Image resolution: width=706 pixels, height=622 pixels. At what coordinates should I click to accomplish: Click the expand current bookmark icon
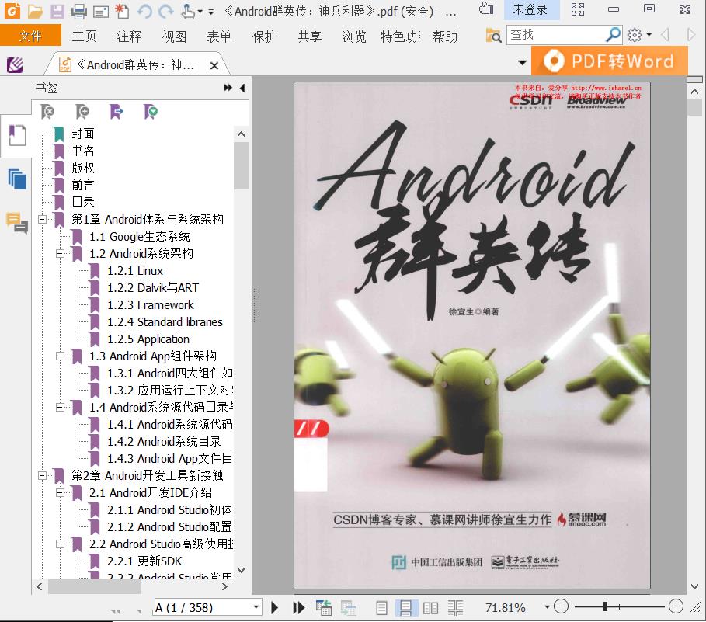pyautogui.click(x=117, y=112)
